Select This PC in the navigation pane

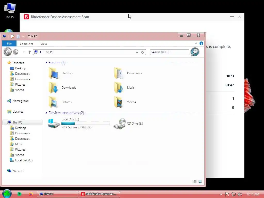click(x=17, y=122)
